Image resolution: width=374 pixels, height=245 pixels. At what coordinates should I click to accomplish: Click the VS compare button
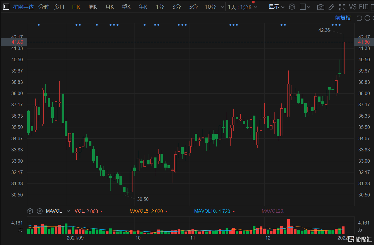[x=353, y=7]
